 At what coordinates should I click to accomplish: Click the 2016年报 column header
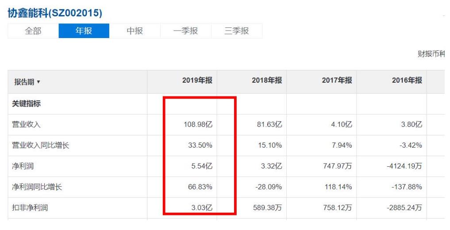point(407,80)
